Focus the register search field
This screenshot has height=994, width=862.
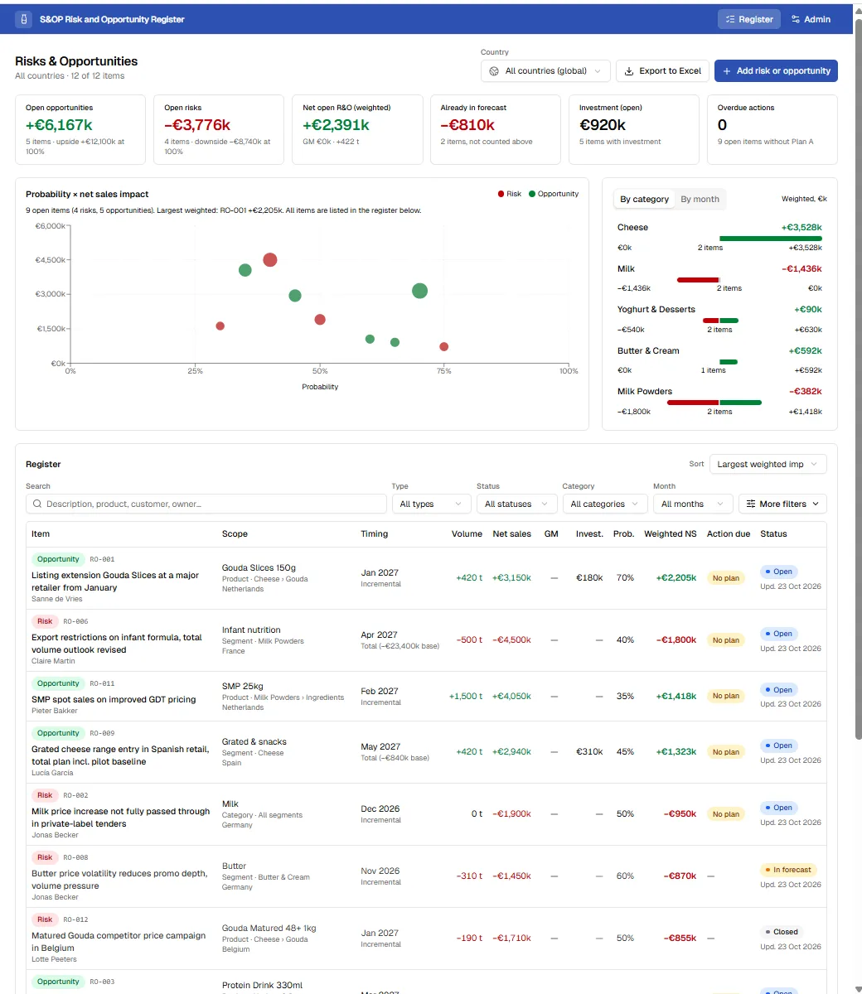coord(206,504)
